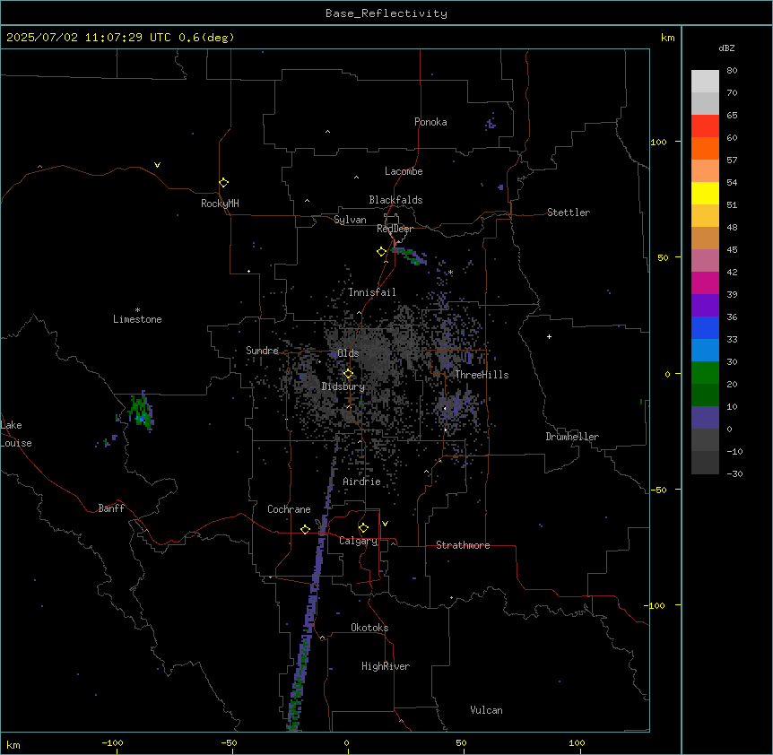Click the 45 value on dBZ scale

[x=732, y=250]
